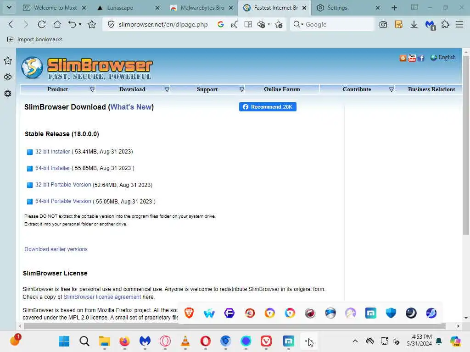Viewport: 470px width, 352px height.
Task: Reload the current page
Action: 42,24
